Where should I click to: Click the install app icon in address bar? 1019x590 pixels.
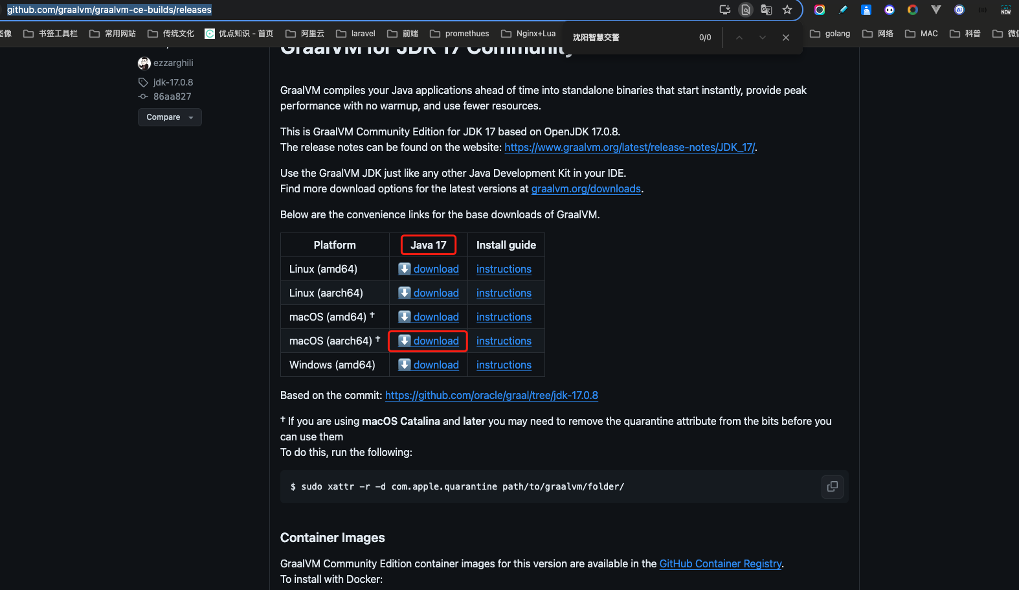pyautogui.click(x=725, y=10)
